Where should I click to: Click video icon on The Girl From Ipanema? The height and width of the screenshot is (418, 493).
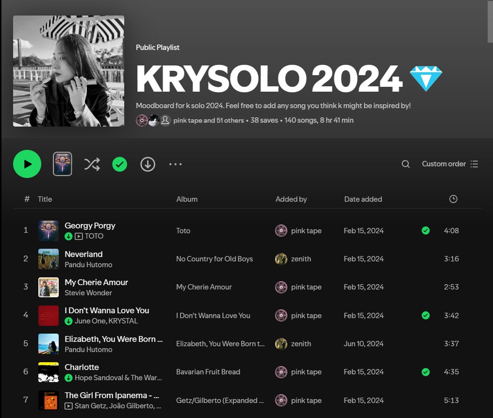68,406
